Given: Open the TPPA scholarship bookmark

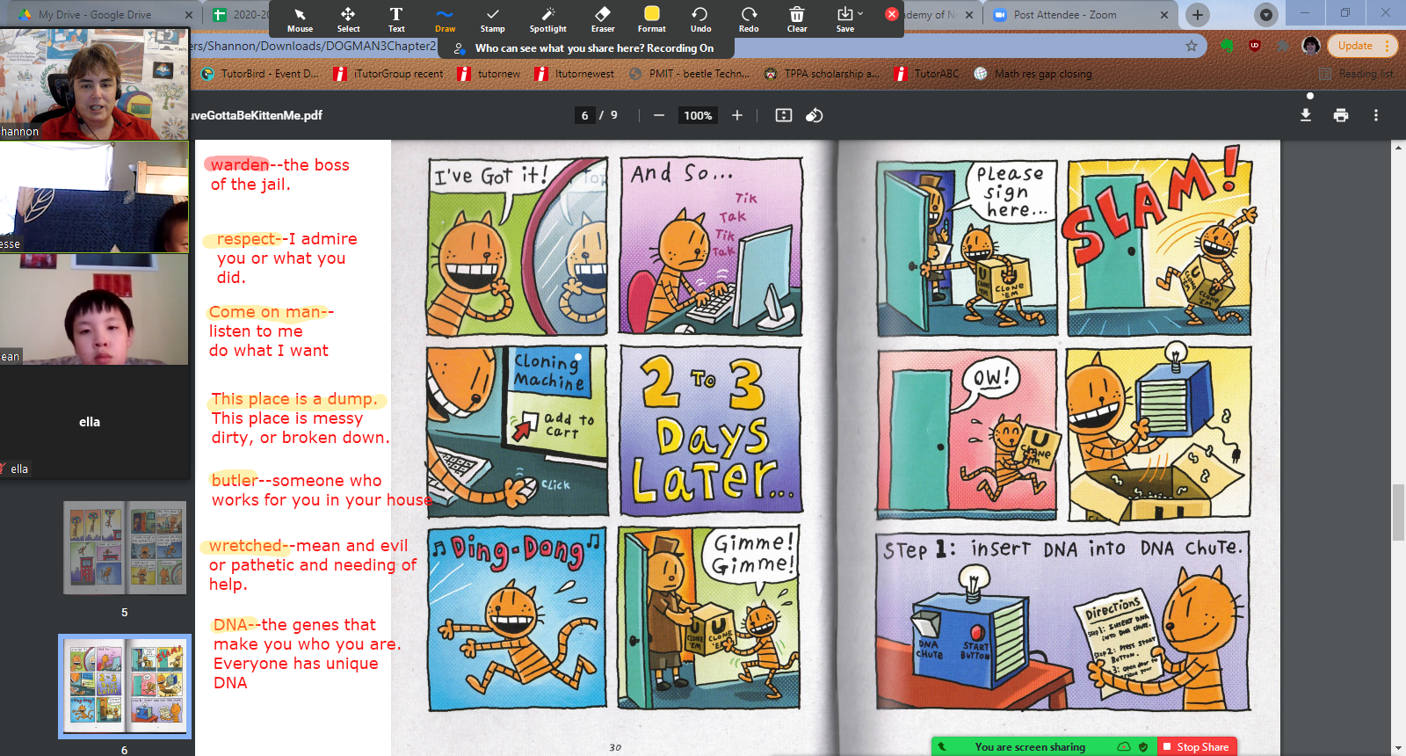Looking at the screenshot, I should point(822,74).
